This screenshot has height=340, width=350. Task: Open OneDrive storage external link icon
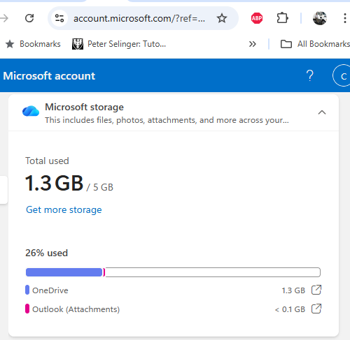pos(316,290)
